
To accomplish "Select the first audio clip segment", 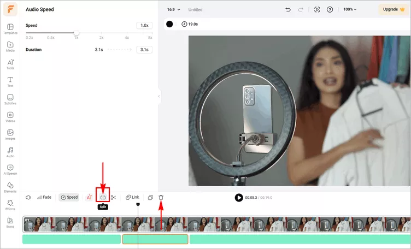I will pos(72,239).
